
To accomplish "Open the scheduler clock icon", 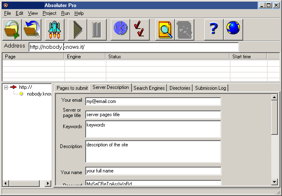I will [x=120, y=29].
